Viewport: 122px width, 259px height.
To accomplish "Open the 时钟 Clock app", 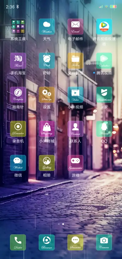I will (x=47, y=61).
